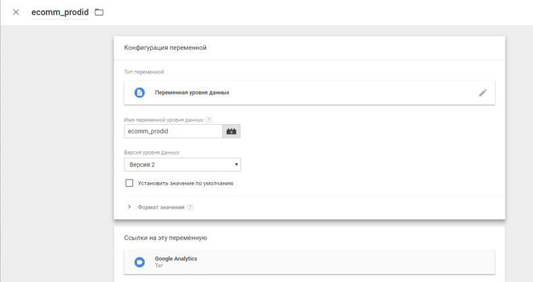533x282 pixels.
Task: Click the 'Ссылки на эту переменную' heading
Action: [x=166, y=238]
